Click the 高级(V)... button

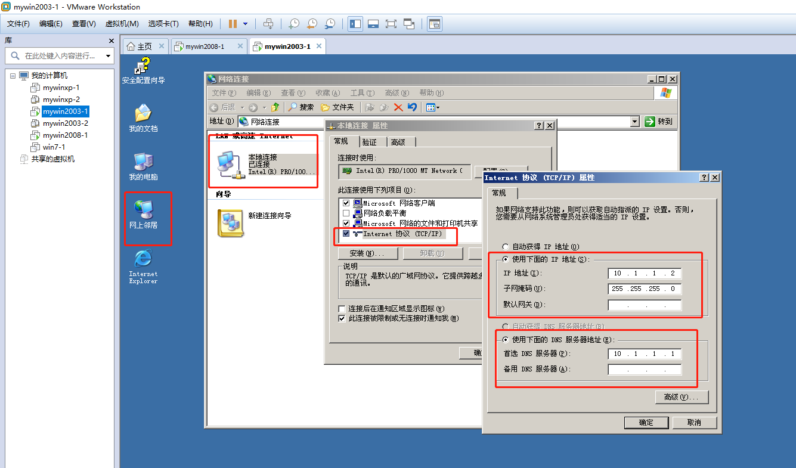682,397
